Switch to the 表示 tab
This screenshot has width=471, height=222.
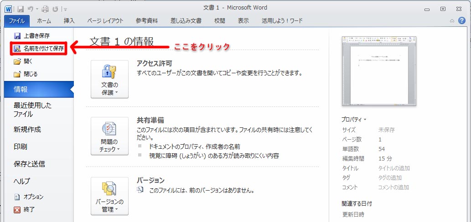(243, 20)
